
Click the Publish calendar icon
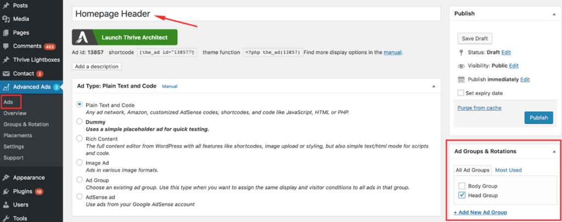(461, 79)
